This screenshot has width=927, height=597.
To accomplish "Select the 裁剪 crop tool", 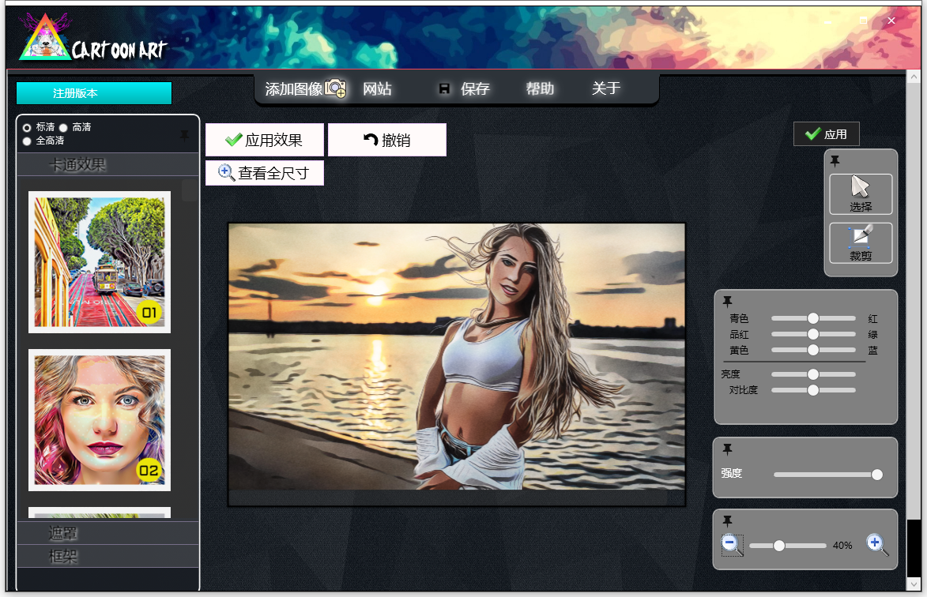I will click(860, 242).
